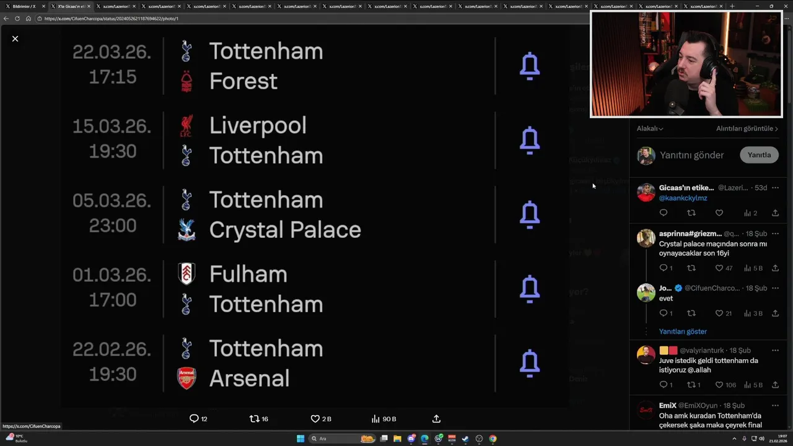
Task: Open Steam from the taskbar
Action: pyautogui.click(x=465, y=439)
